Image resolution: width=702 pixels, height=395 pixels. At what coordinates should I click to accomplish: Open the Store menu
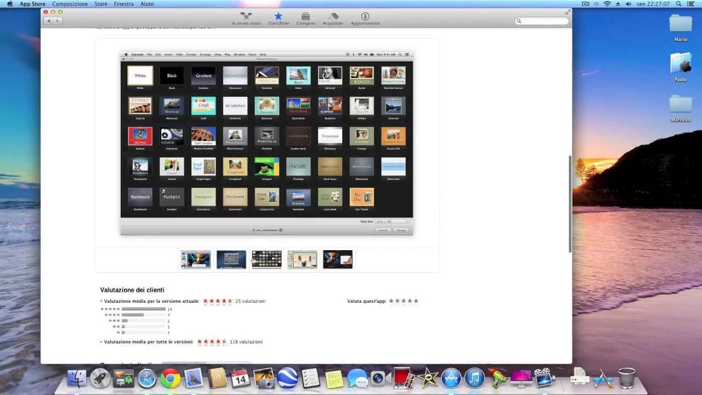[101, 4]
